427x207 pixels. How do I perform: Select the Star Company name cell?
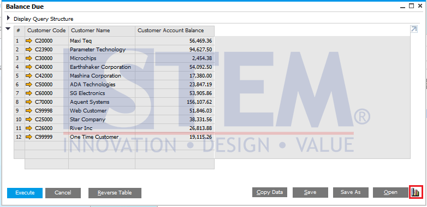coord(102,119)
